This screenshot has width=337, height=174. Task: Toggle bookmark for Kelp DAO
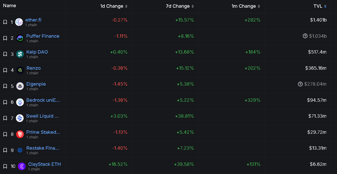coord(5,54)
